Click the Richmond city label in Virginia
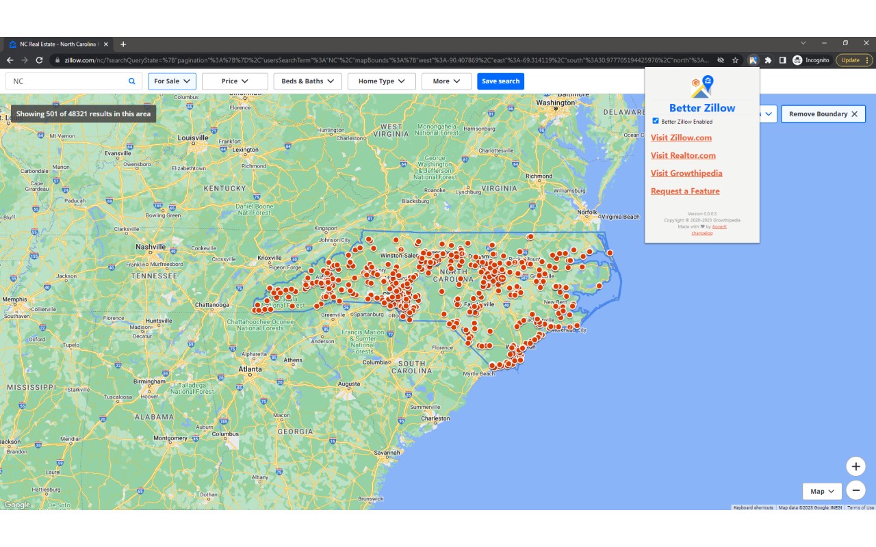Viewport: 876px width, 547px height. [539, 176]
